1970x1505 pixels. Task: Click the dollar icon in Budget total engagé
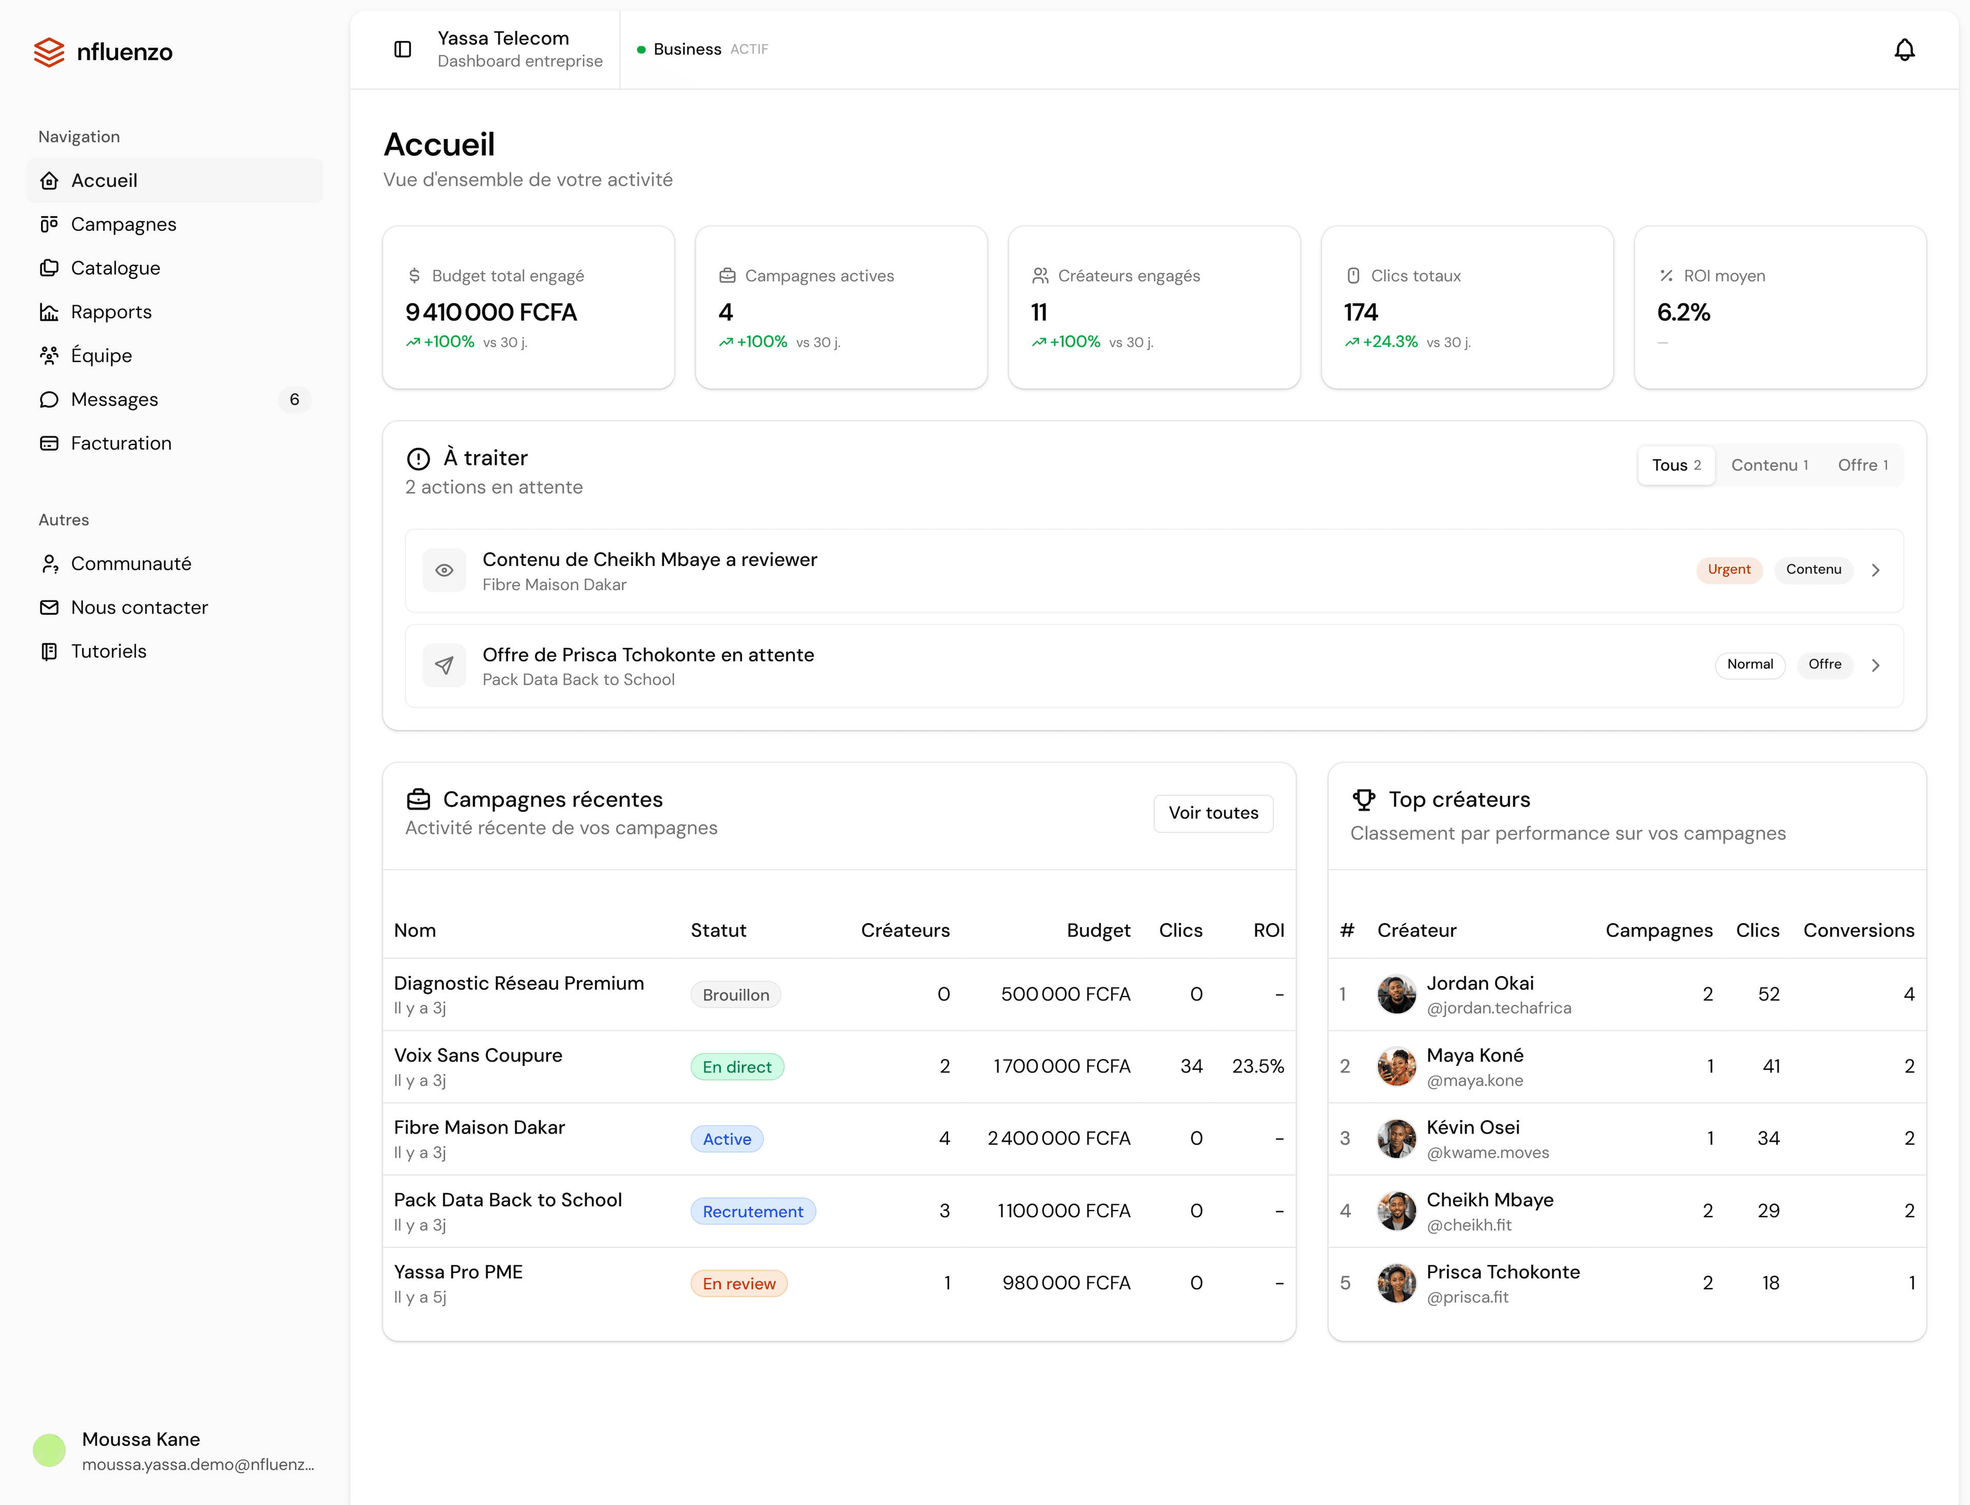(x=413, y=276)
